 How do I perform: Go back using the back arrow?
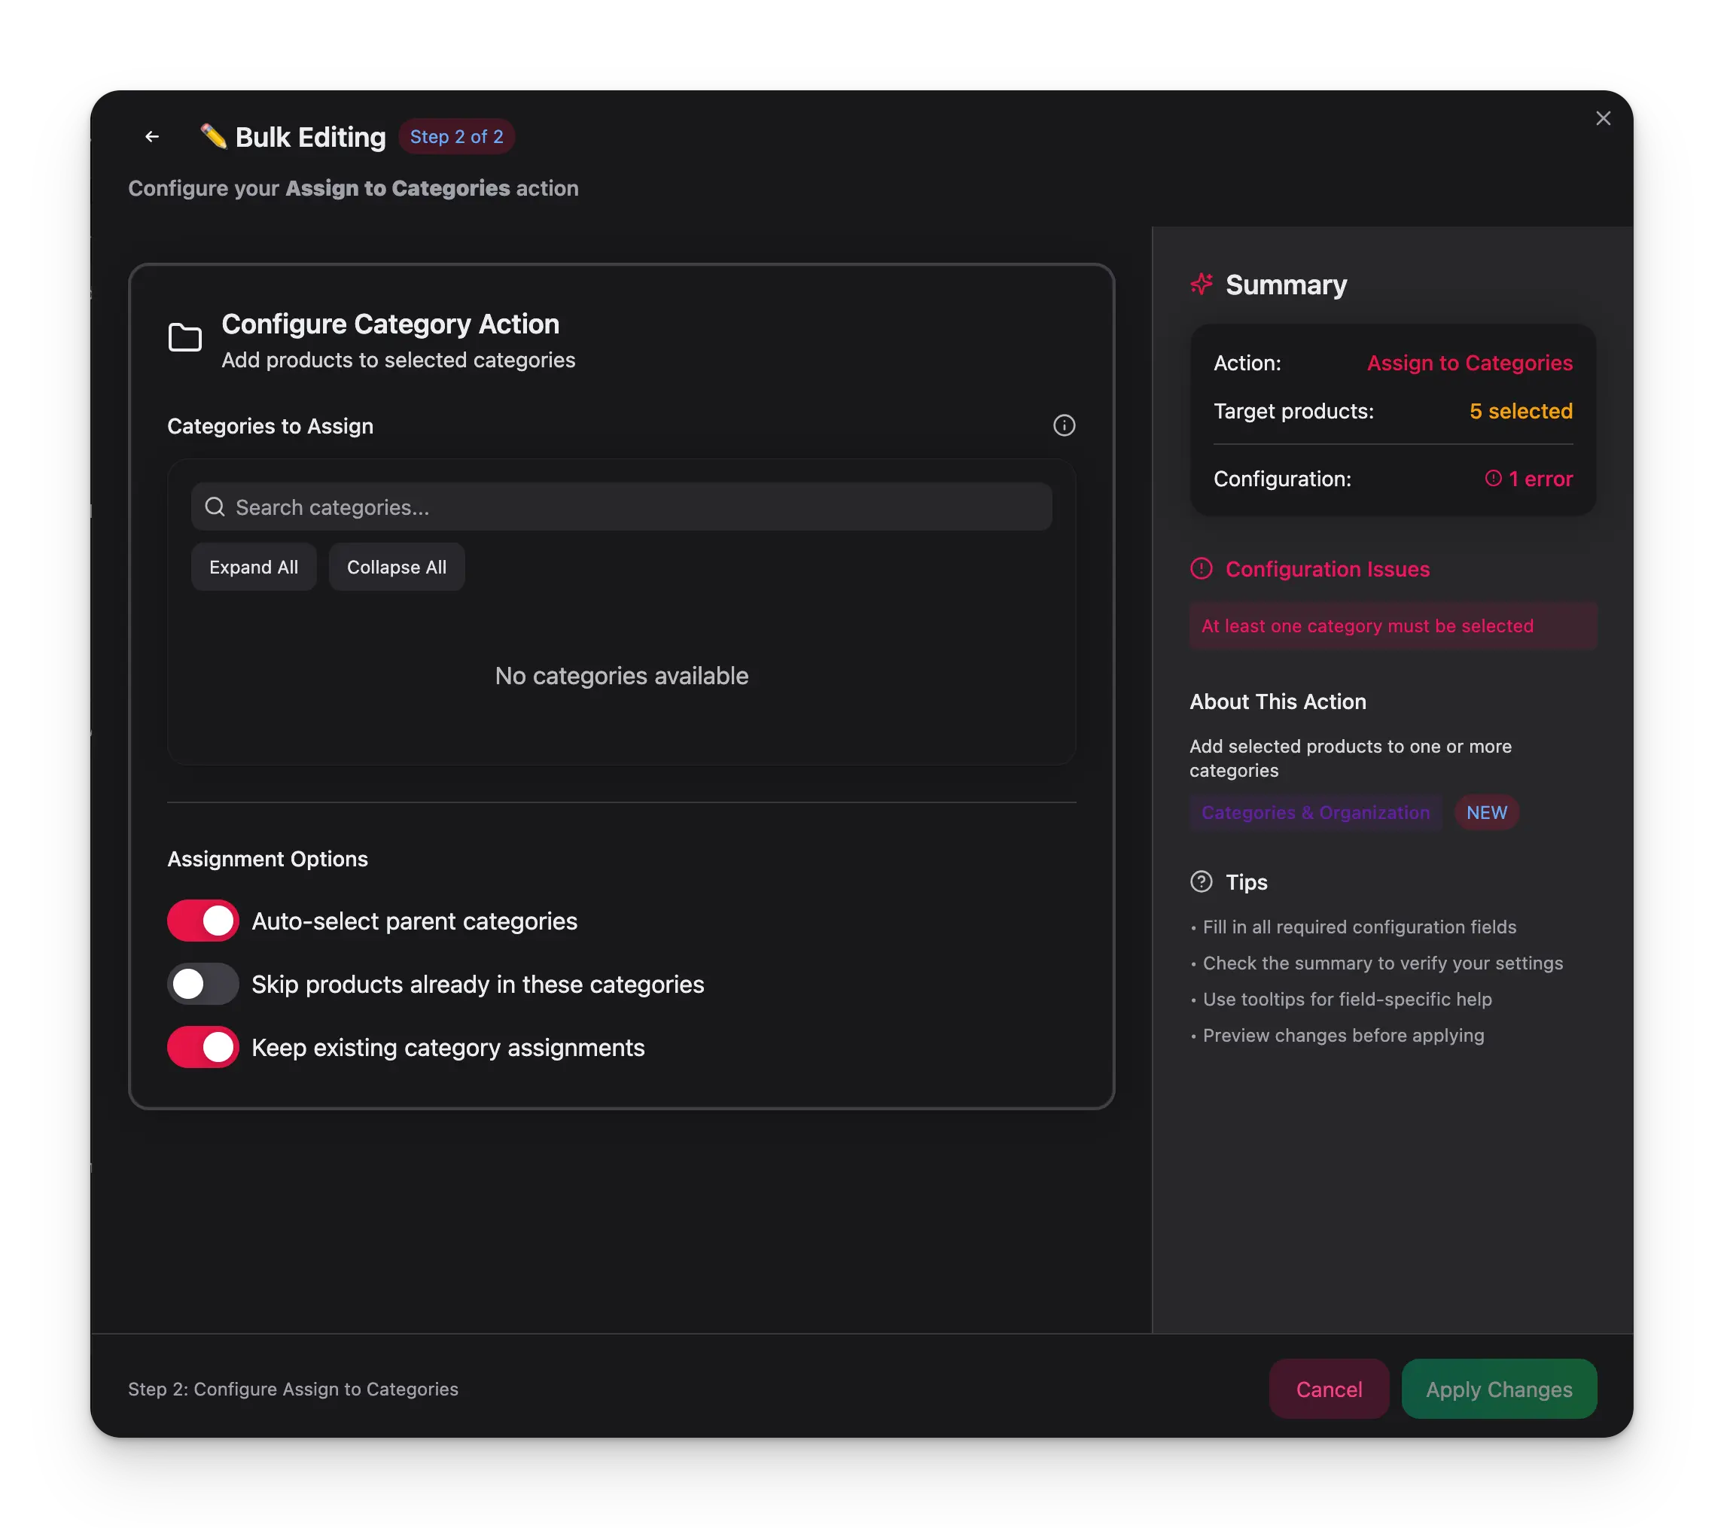pyautogui.click(x=152, y=135)
